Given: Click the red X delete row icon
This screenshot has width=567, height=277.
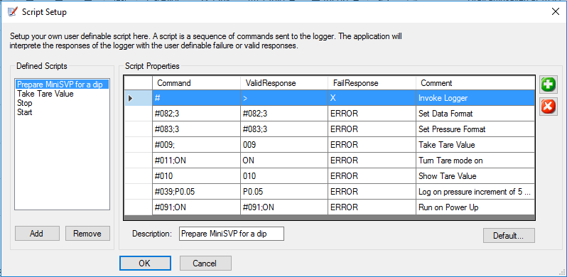Looking at the screenshot, I should (549, 107).
